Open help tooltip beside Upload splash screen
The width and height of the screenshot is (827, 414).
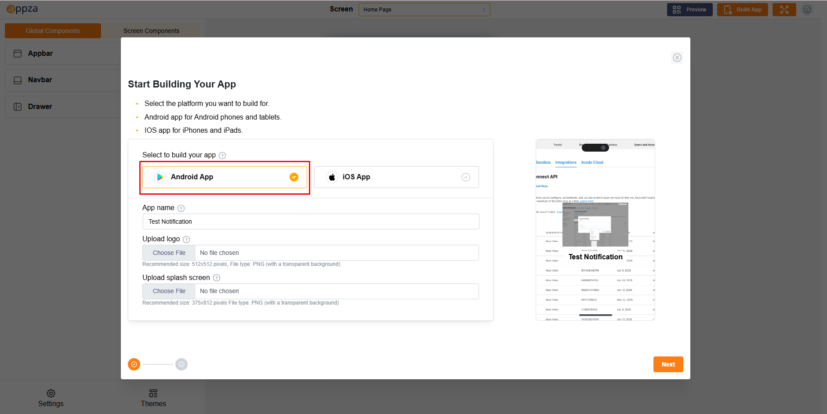tap(217, 278)
